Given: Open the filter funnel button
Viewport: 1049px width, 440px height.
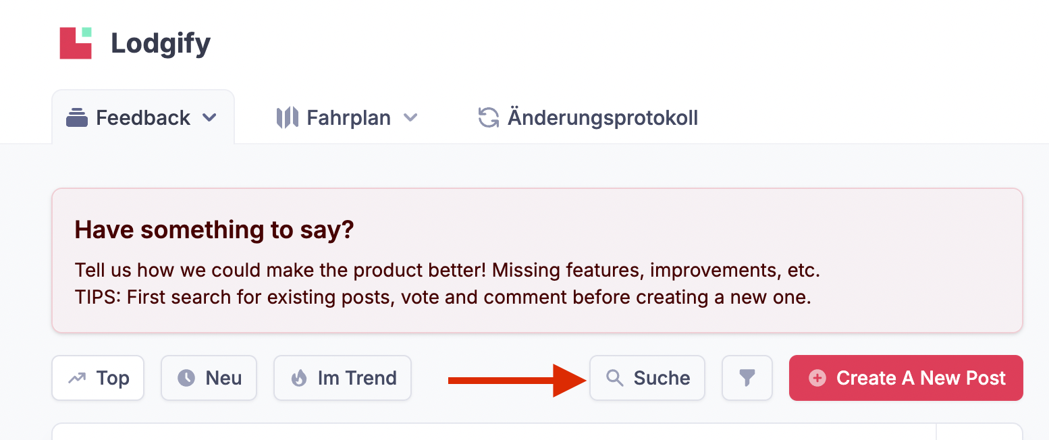Looking at the screenshot, I should 747,378.
